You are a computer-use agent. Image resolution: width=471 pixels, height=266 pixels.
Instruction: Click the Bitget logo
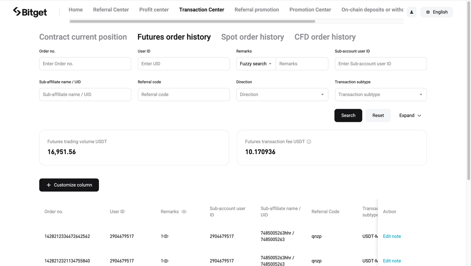tap(29, 12)
